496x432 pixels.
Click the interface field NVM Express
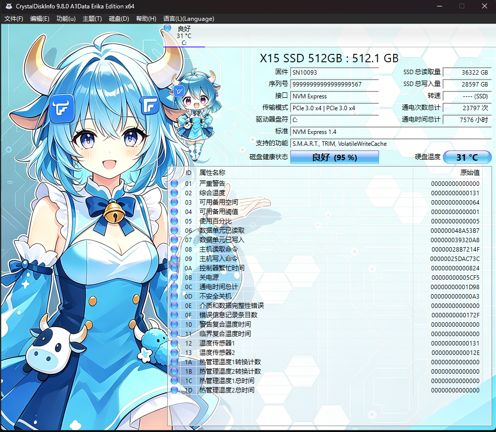tap(334, 96)
